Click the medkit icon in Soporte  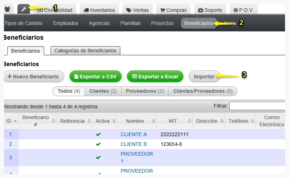tap(200, 10)
